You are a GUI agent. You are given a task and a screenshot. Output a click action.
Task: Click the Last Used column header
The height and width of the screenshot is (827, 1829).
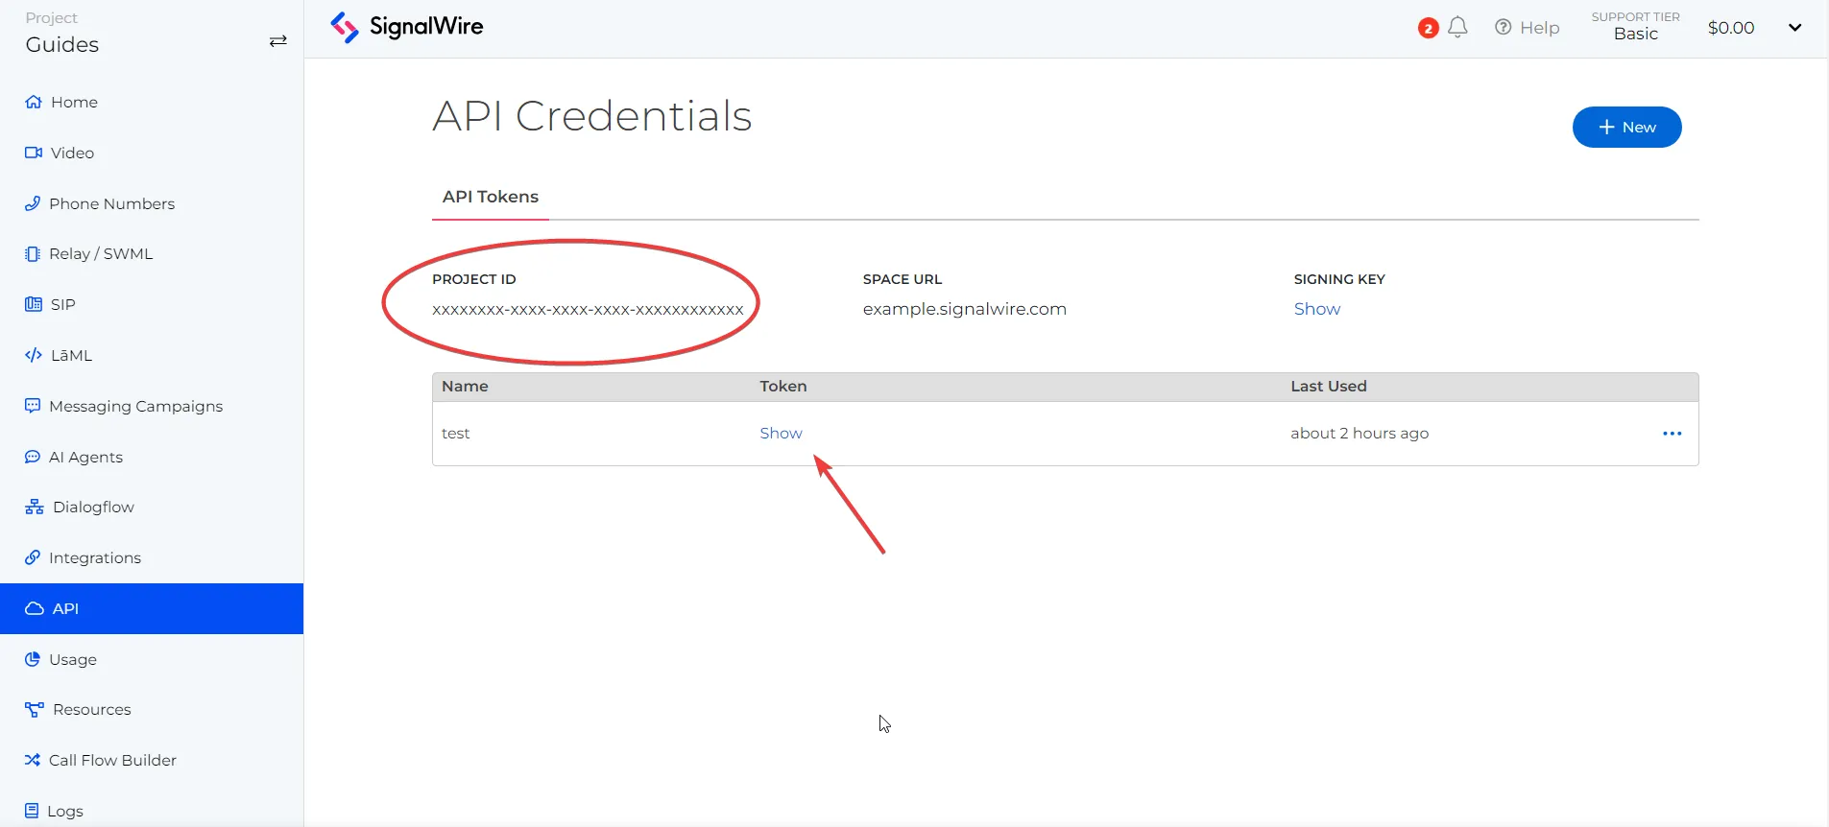1329,386
